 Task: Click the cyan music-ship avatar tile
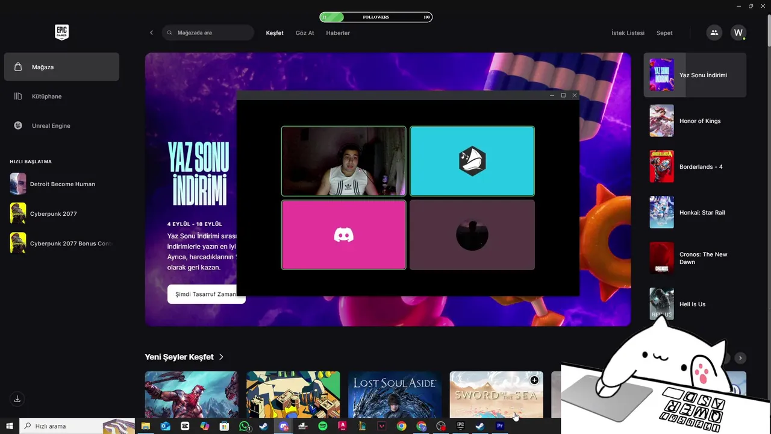[472, 161]
